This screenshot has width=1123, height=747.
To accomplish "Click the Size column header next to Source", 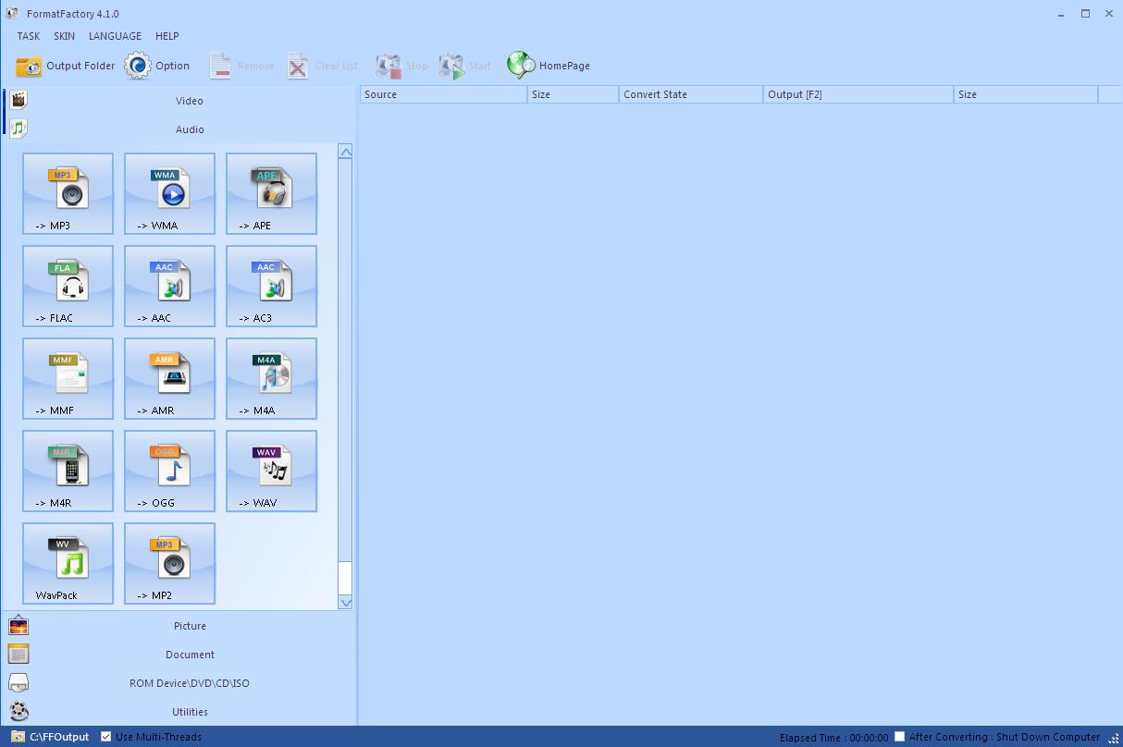I will click(574, 94).
